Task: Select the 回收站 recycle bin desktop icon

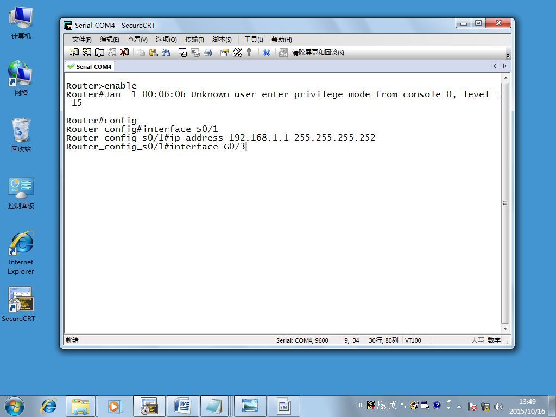Action: (x=21, y=135)
